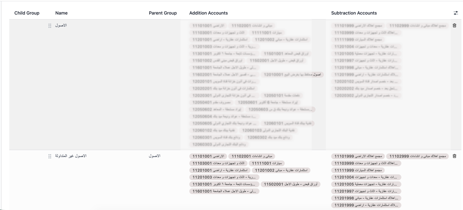Select tag 11201002 استثمارات عقارية - مبانى in second row
Image resolution: width=463 pixels, height=210 pixels.
coord(281,170)
